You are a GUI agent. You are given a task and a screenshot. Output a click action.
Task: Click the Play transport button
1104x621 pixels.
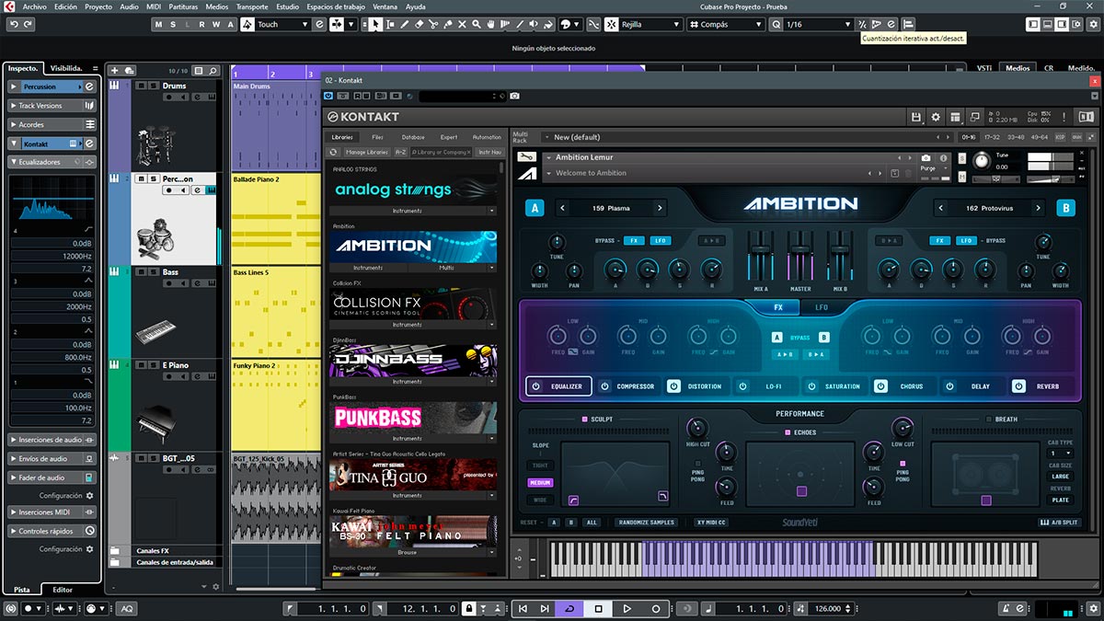click(x=627, y=608)
